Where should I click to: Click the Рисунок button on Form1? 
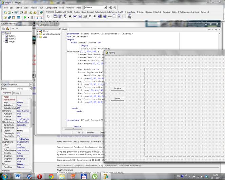[117, 88]
